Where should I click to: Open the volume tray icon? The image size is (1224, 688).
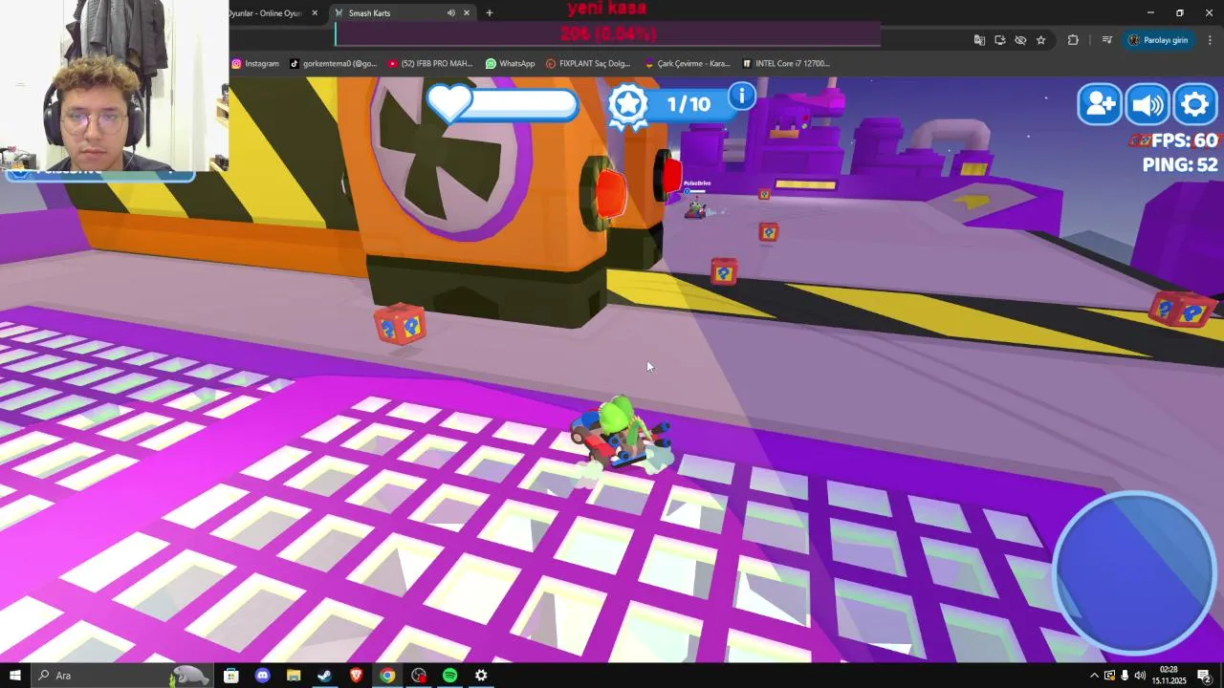(1140, 676)
